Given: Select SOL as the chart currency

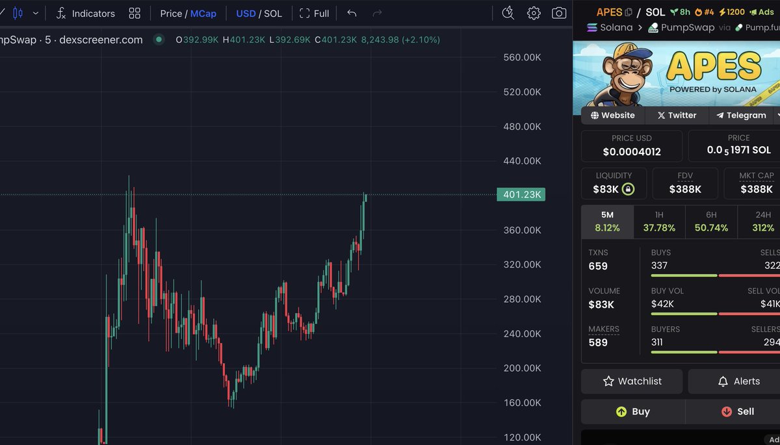Looking at the screenshot, I should (x=273, y=13).
